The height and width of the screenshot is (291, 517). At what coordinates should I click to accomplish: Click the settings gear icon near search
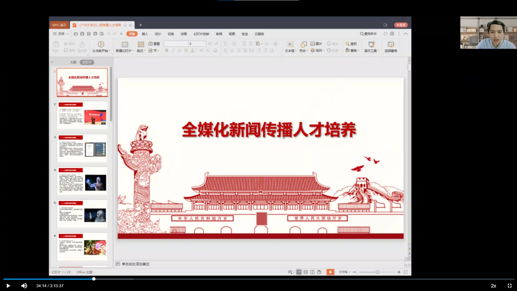pyautogui.click(x=392, y=34)
